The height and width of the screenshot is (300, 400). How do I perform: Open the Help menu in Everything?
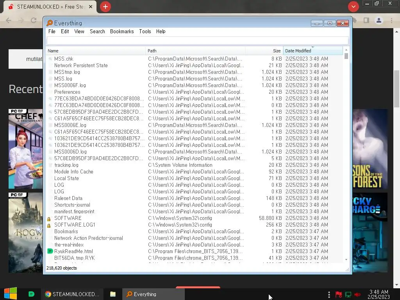[x=161, y=31]
